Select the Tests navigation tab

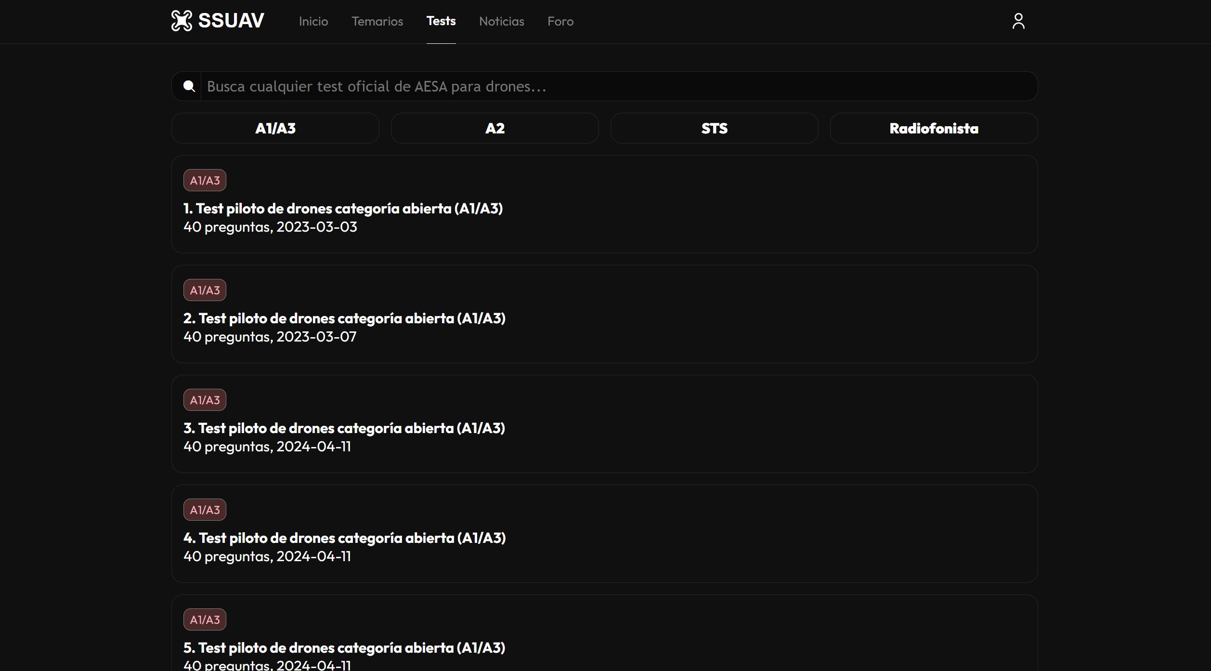[441, 21]
